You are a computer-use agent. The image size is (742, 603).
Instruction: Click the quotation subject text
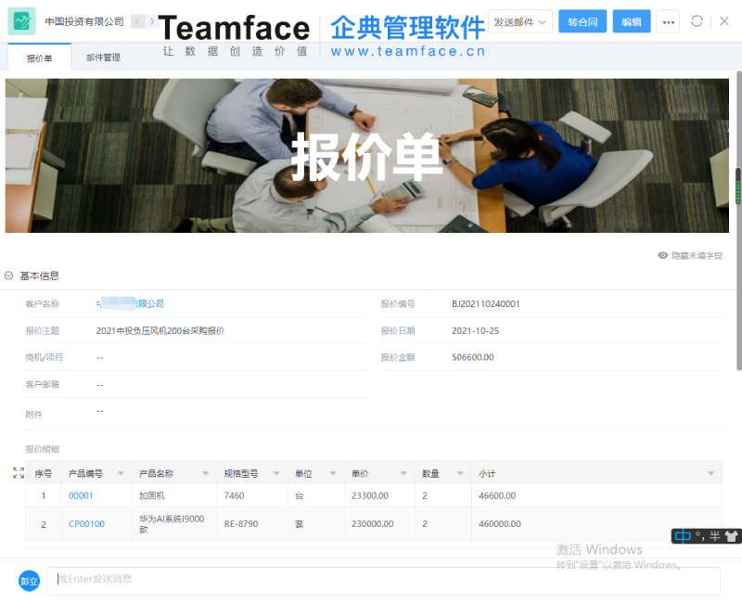[160, 331]
